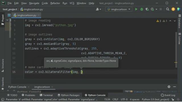This screenshot has width=182, height=102.
Task: Open the Navigate menu
Action: click(34, 3)
